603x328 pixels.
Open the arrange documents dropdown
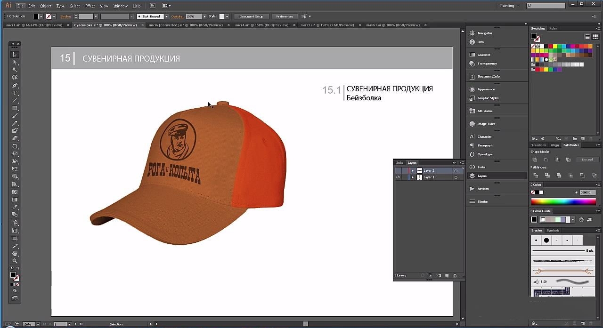(x=167, y=6)
